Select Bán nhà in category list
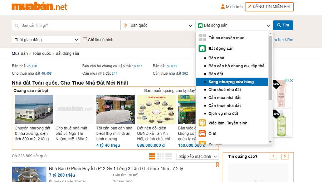Viewport: 322px width, 182px height. [x=216, y=58]
